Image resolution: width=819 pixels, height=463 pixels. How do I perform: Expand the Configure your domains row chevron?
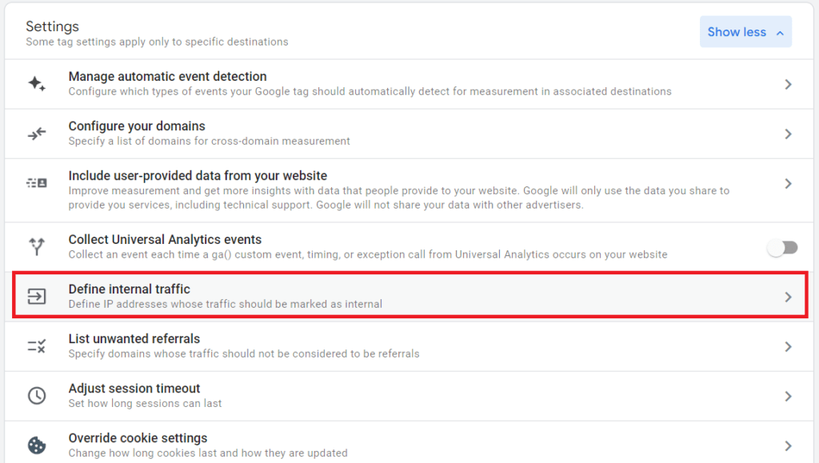click(786, 133)
